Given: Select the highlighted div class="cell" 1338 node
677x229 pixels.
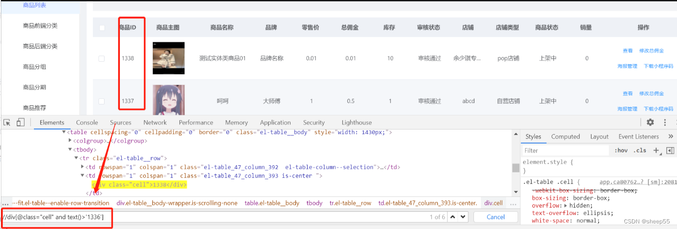Looking at the screenshot, I should pyautogui.click(x=139, y=184).
